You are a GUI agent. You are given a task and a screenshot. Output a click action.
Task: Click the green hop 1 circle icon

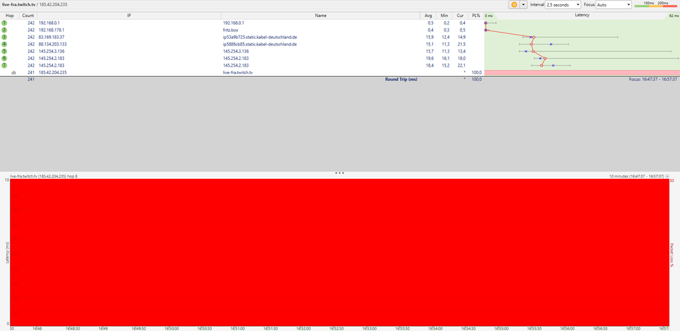4,22
